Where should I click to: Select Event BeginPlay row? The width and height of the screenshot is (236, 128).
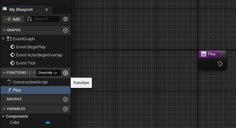tap(36, 47)
